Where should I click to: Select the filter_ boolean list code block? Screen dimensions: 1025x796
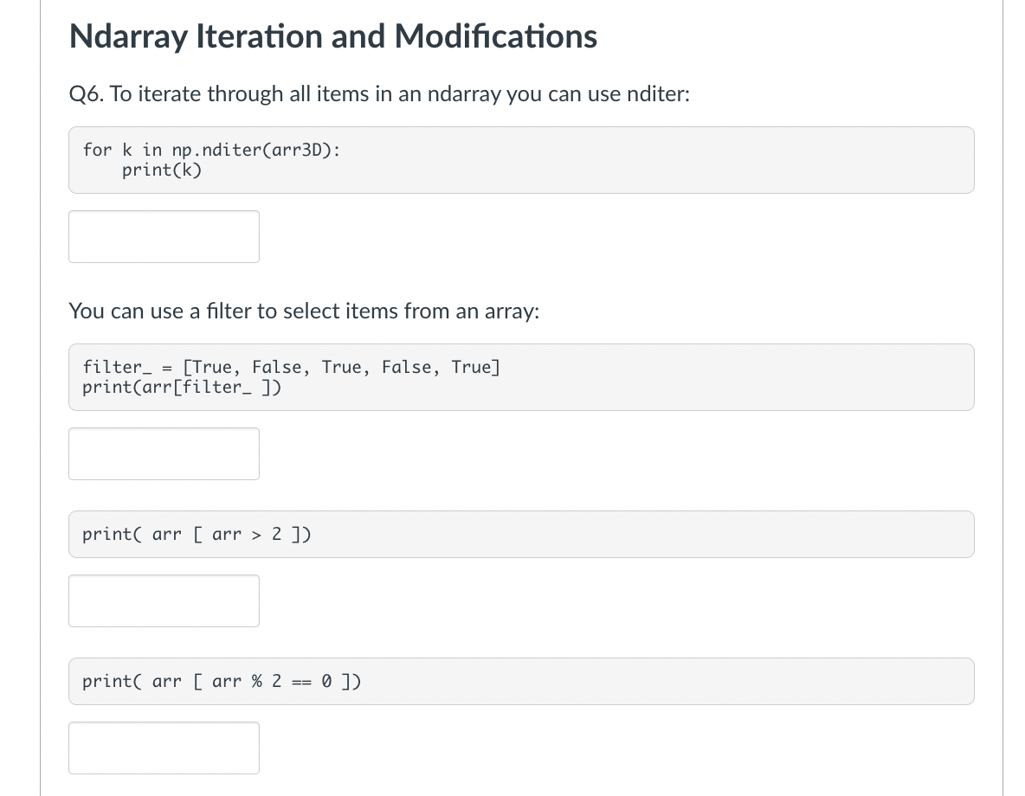pyautogui.click(x=521, y=376)
